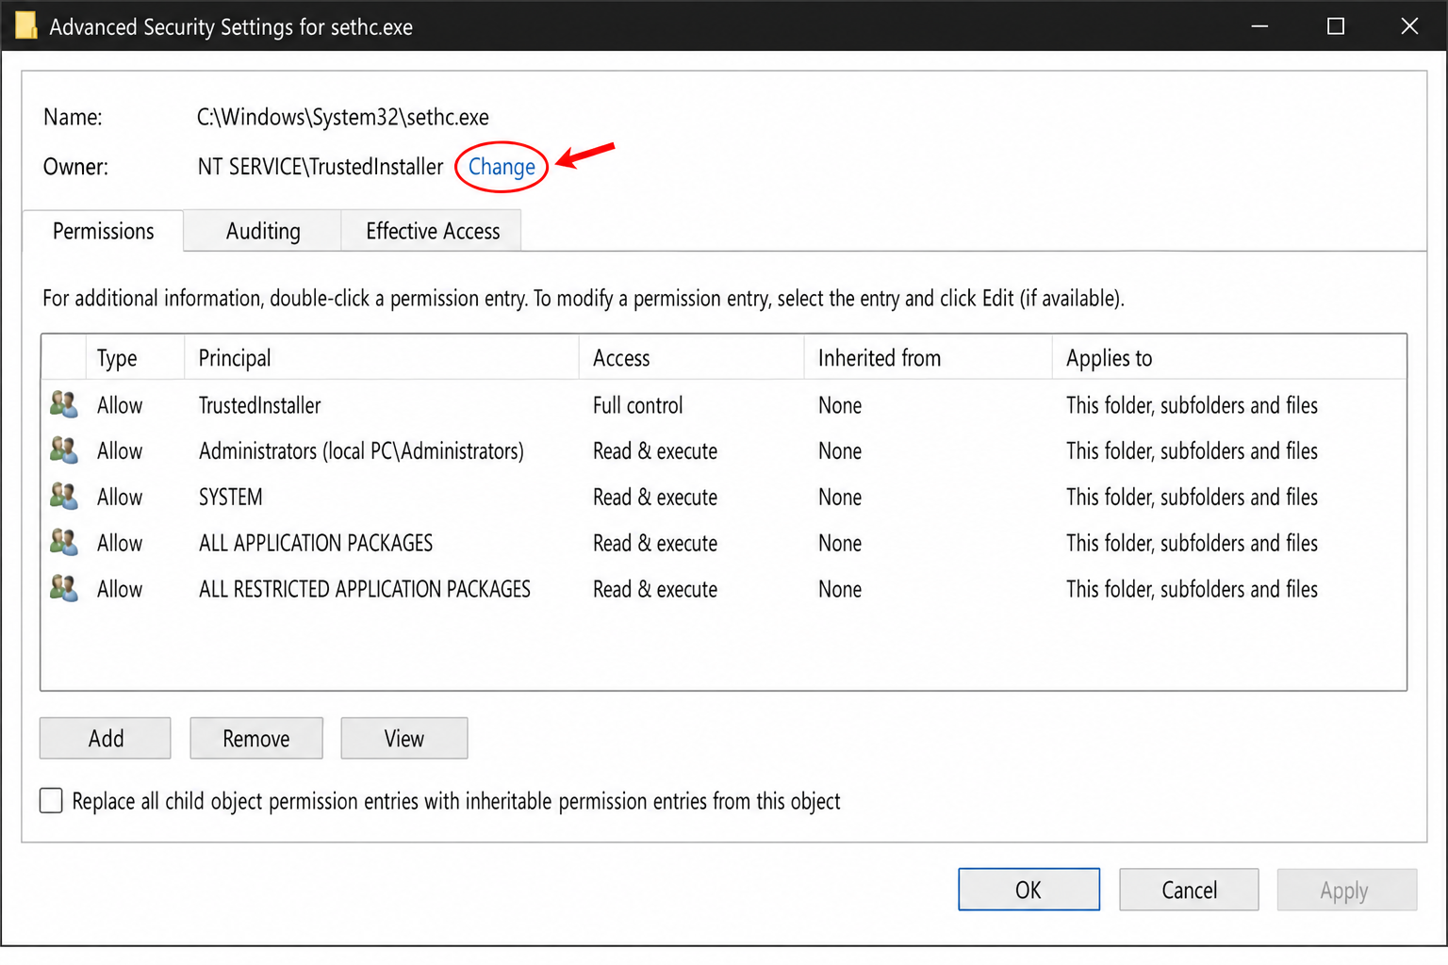
Task: Sort by the Principal column header
Action: [381, 357]
